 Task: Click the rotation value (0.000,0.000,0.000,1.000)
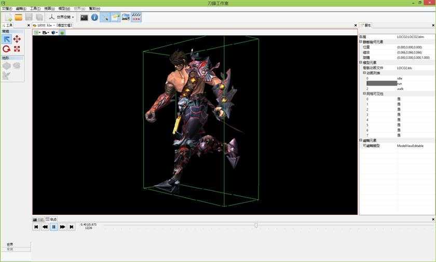click(413, 58)
